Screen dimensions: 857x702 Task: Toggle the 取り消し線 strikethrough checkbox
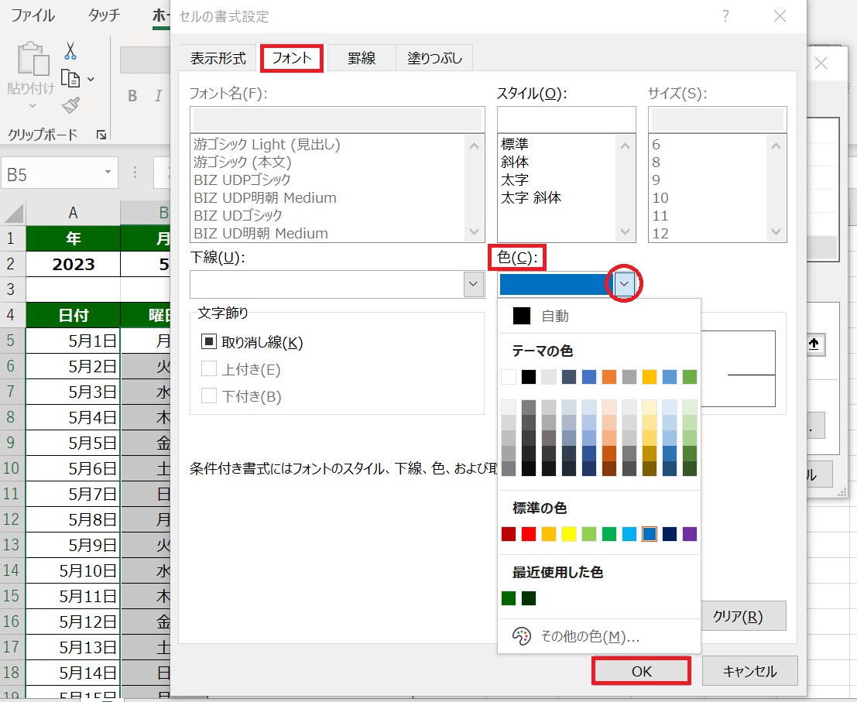(x=209, y=341)
